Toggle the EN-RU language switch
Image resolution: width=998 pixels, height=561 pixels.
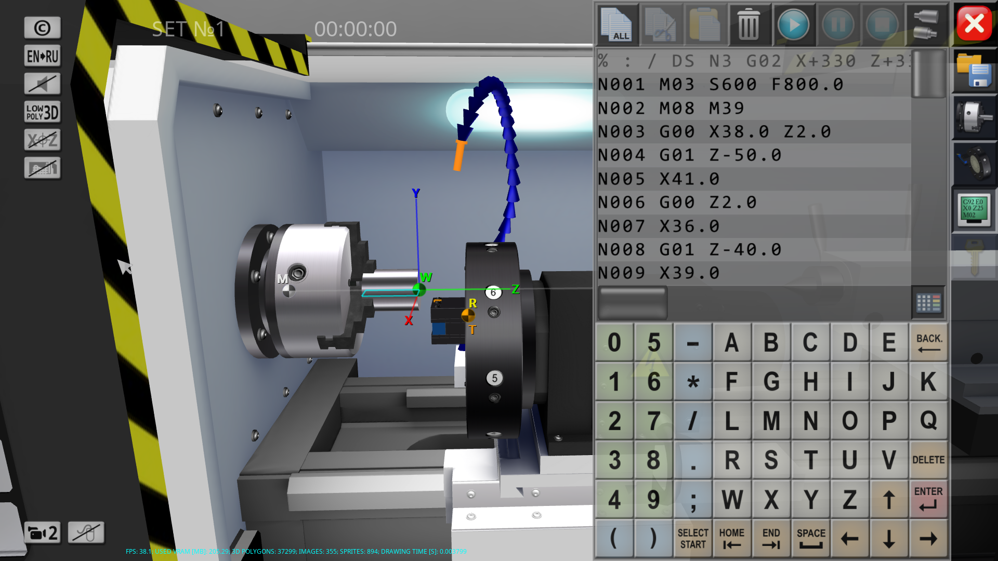point(42,56)
